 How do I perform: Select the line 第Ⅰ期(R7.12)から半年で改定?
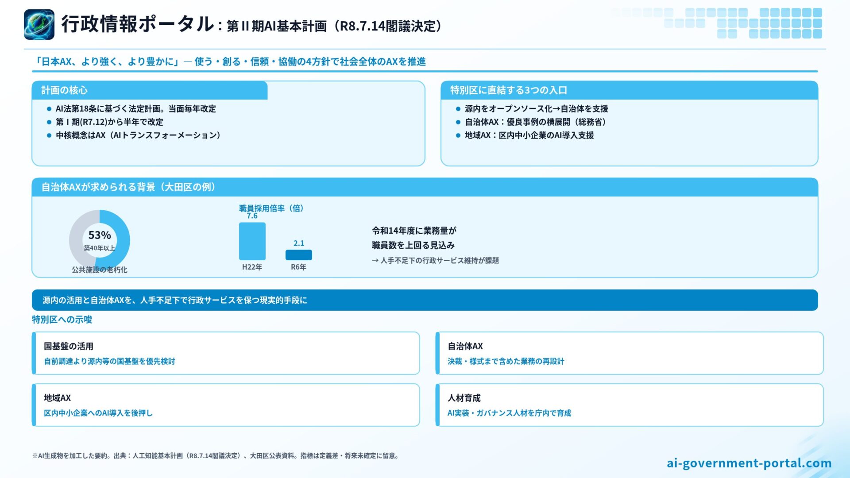pos(109,122)
